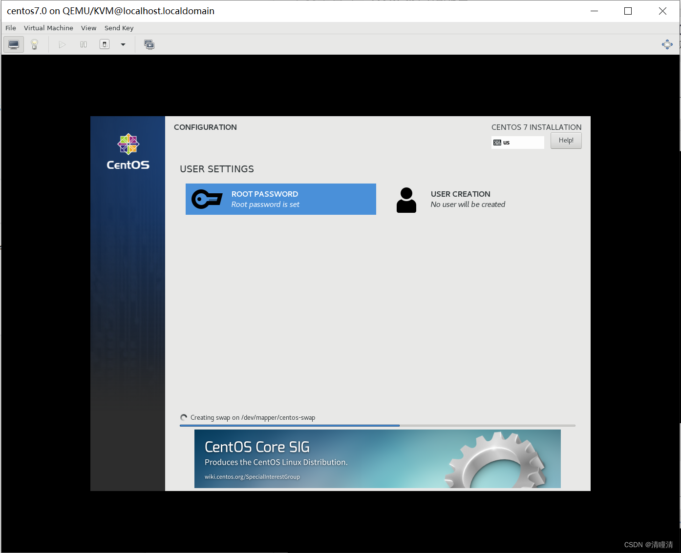Toggle fullscreen icon at toolbar right

[667, 44]
